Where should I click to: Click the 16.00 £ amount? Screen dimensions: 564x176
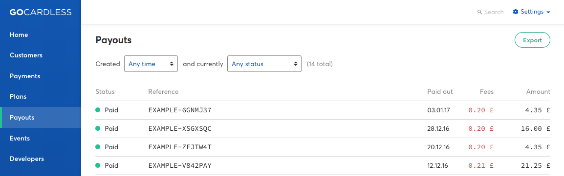coord(536,128)
